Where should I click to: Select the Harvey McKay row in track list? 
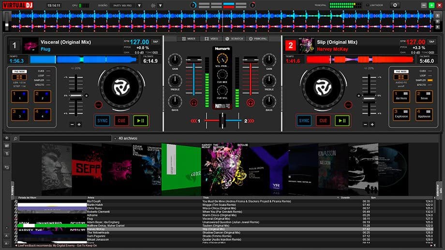(224, 229)
